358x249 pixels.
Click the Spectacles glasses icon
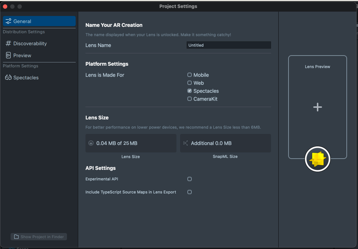[x=8, y=78]
